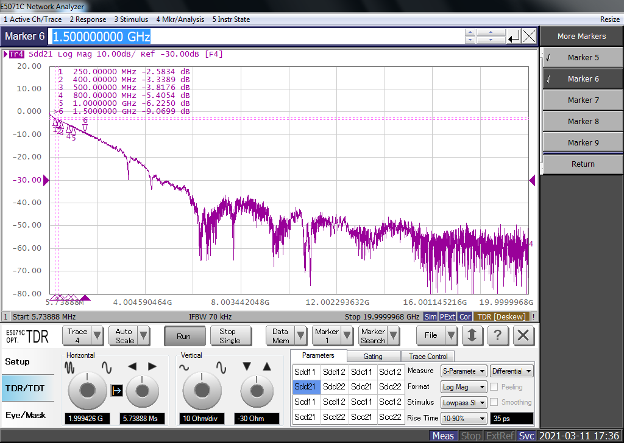Click the question mark help icon

(498, 335)
